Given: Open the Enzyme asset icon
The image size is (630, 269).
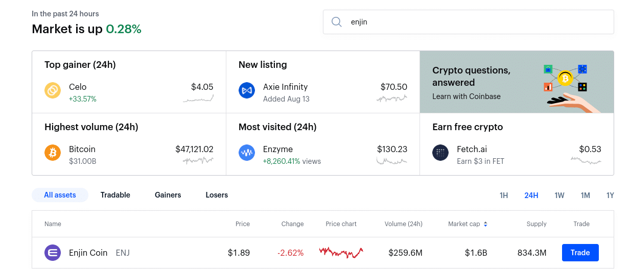Looking at the screenshot, I should (247, 153).
